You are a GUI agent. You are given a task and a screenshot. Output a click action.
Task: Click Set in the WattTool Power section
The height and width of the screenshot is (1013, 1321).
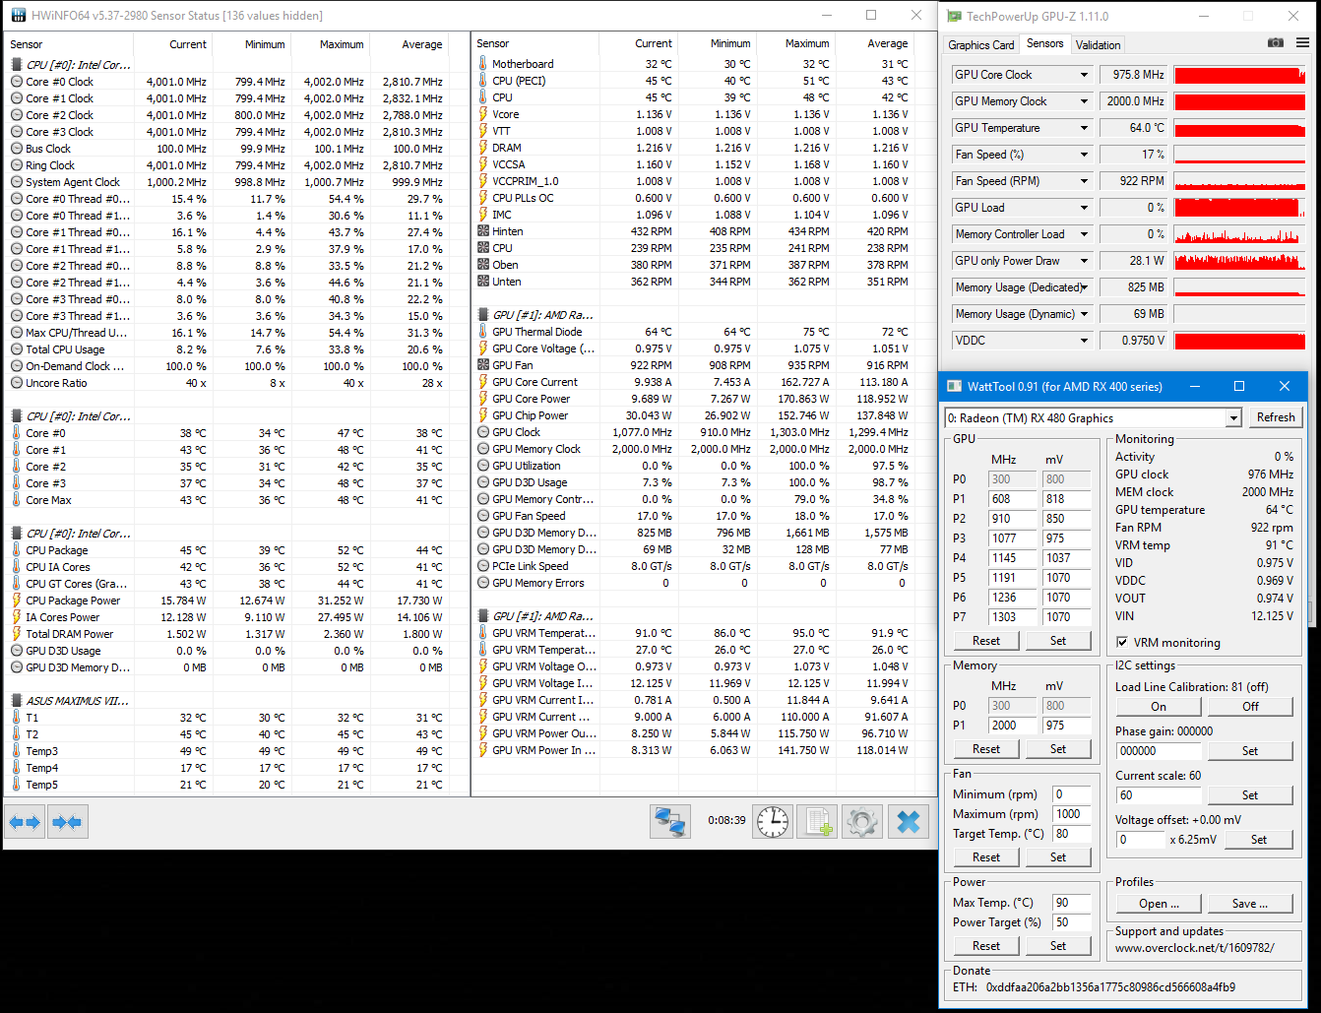click(1058, 946)
